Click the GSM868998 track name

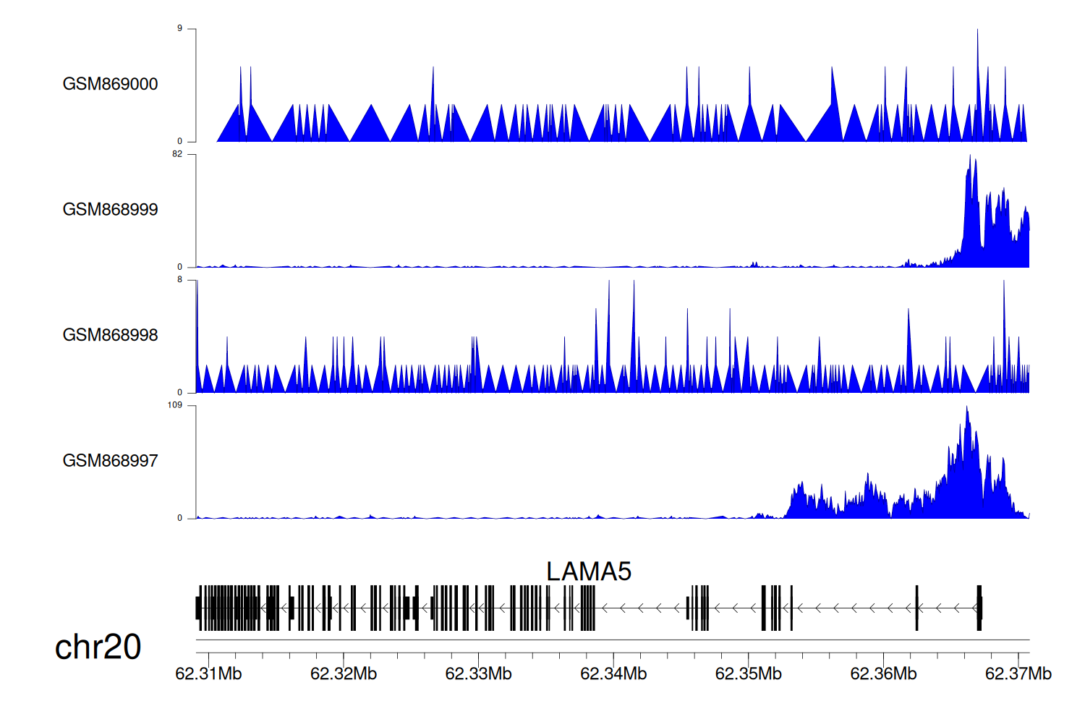click(110, 335)
